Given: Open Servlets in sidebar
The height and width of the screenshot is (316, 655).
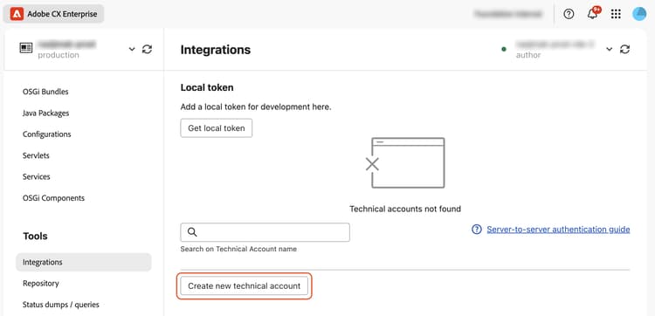Looking at the screenshot, I should 36,155.
